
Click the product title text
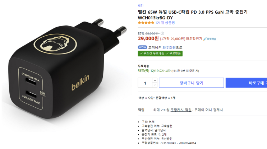[x=192, y=15]
